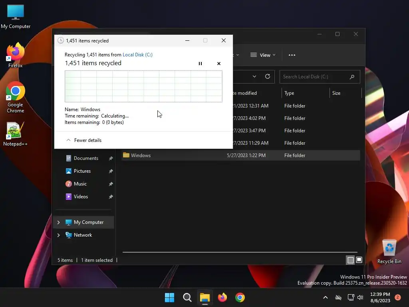Image resolution: width=409 pixels, height=307 pixels.
Task: Collapse dialog with Fewer details
Action: pos(84,140)
